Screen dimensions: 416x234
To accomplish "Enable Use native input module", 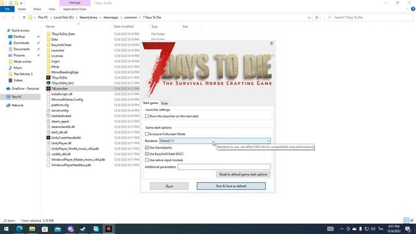I will [147, 160].
